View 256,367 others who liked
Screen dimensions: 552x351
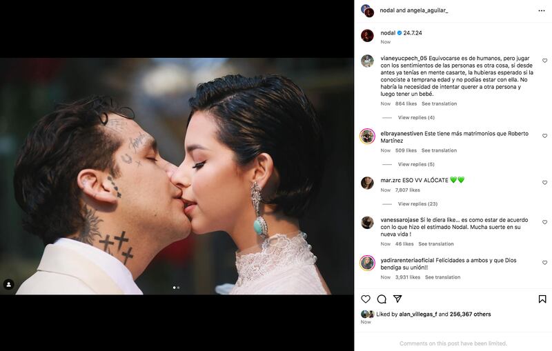(470, 314)
